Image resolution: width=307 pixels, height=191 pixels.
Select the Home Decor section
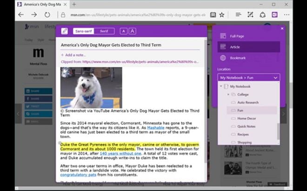point(247,118)
